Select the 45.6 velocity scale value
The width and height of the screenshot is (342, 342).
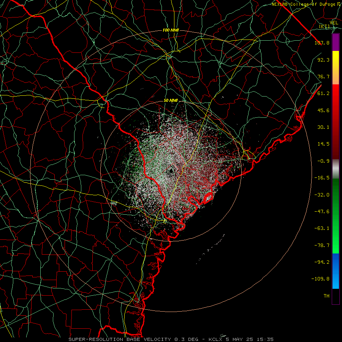[323, 110]
